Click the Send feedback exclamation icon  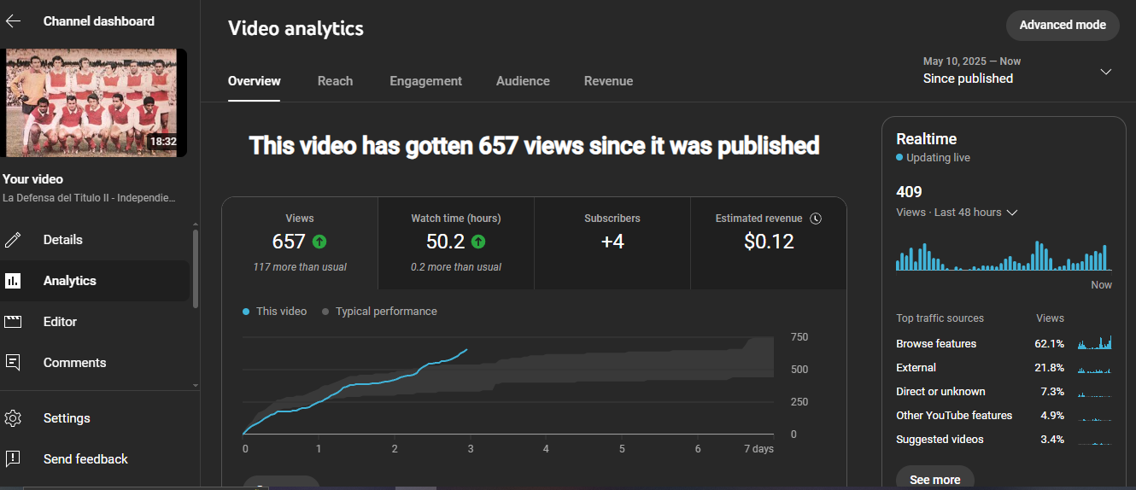click(13, 459)
